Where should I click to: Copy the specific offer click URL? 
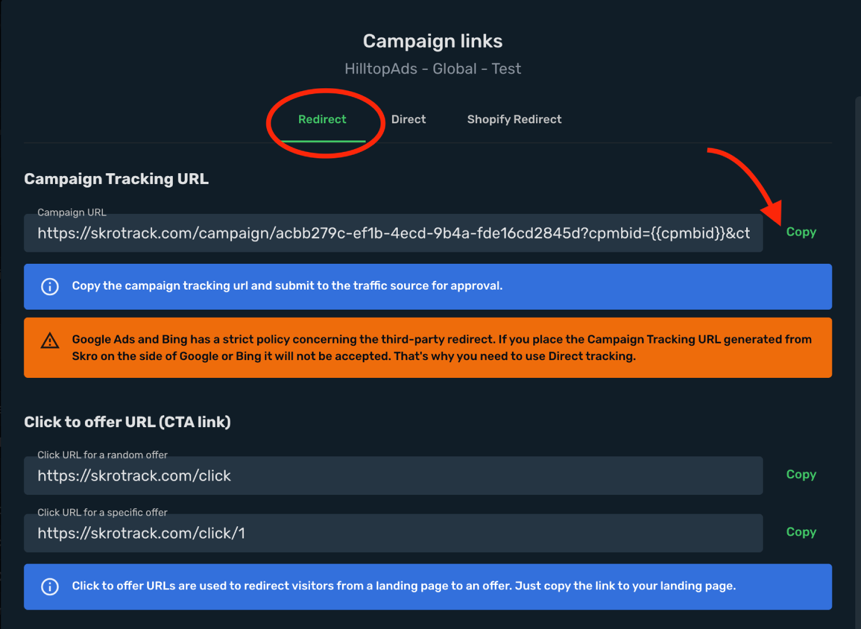(801, 532)
